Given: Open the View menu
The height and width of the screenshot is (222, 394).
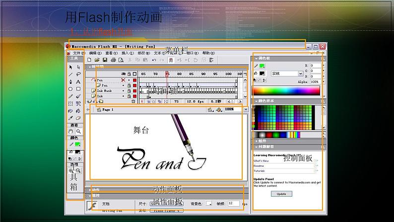Looking at the screenshot, I should (x=111, y=53).
